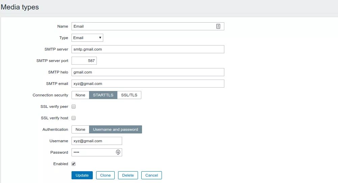Image resolution: width=338 pixels, height=183 pixels.
Task: Tick the SSL verify host checkbox
Action: pos(74,118)
